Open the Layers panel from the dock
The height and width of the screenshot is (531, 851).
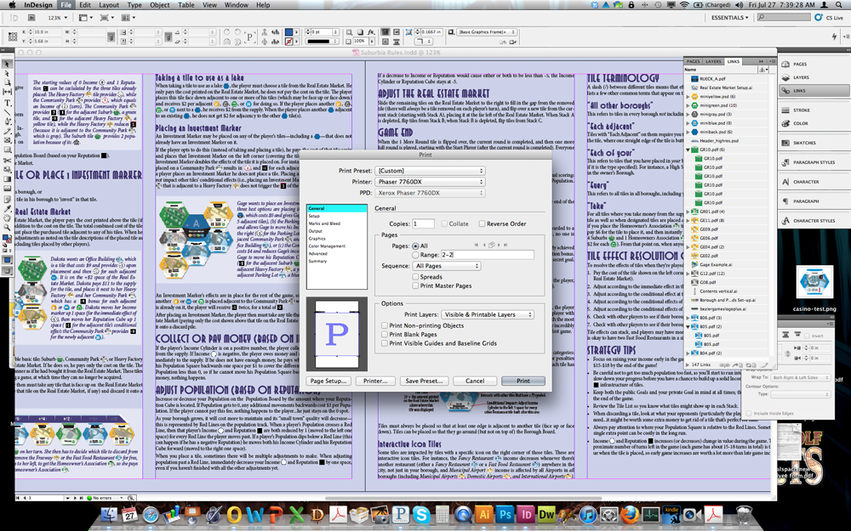pyautogui.click(x=813, y=77)
